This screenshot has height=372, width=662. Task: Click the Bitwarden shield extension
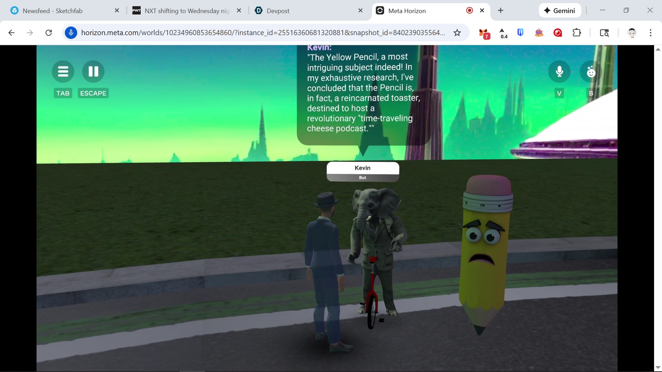pos(520,33)
